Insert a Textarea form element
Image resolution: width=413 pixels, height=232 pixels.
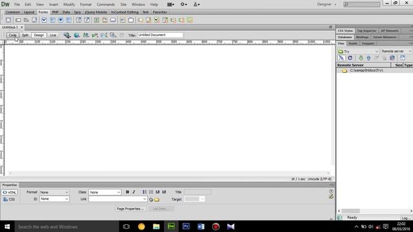34,20
